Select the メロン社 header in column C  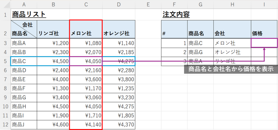click(86, 34)
